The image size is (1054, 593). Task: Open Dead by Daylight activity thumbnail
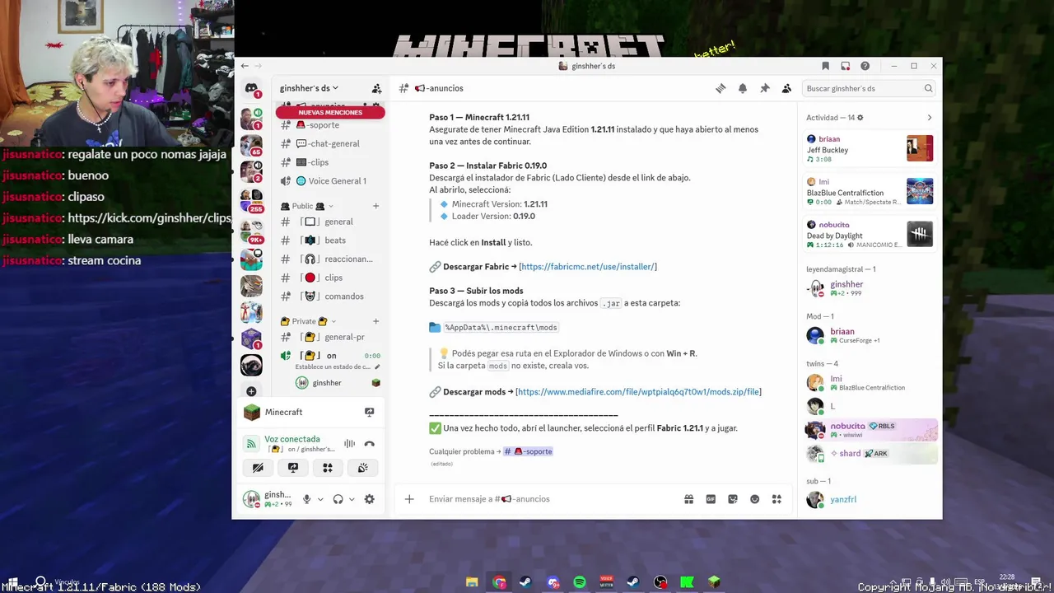(x=920, y=234)
